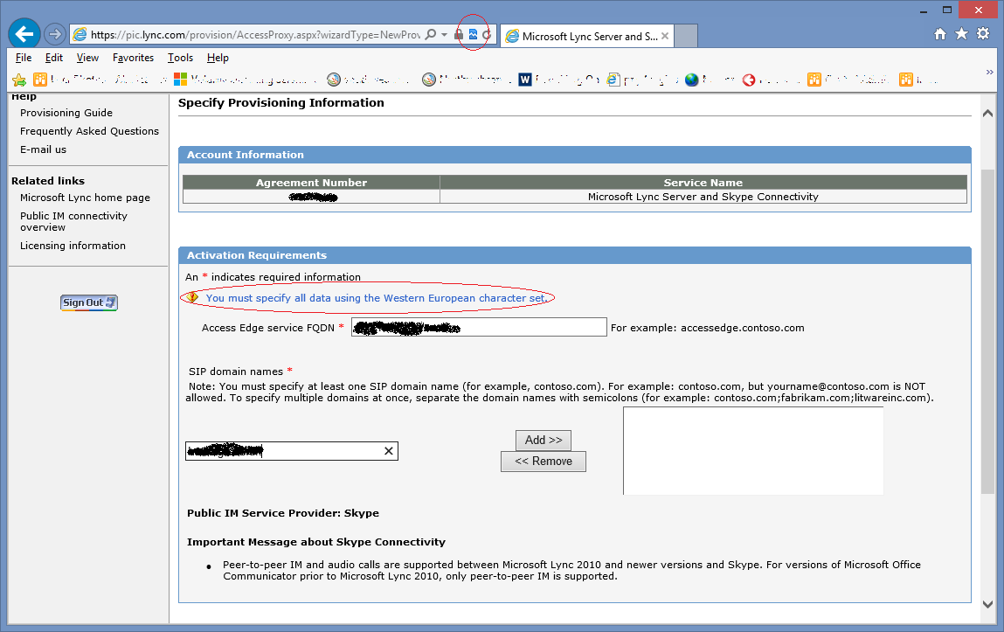
Task: Click the 'SIP domain names' label
Action: point(236,372)
